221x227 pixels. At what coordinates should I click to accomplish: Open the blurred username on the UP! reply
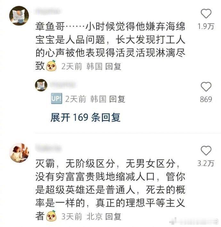62,85
